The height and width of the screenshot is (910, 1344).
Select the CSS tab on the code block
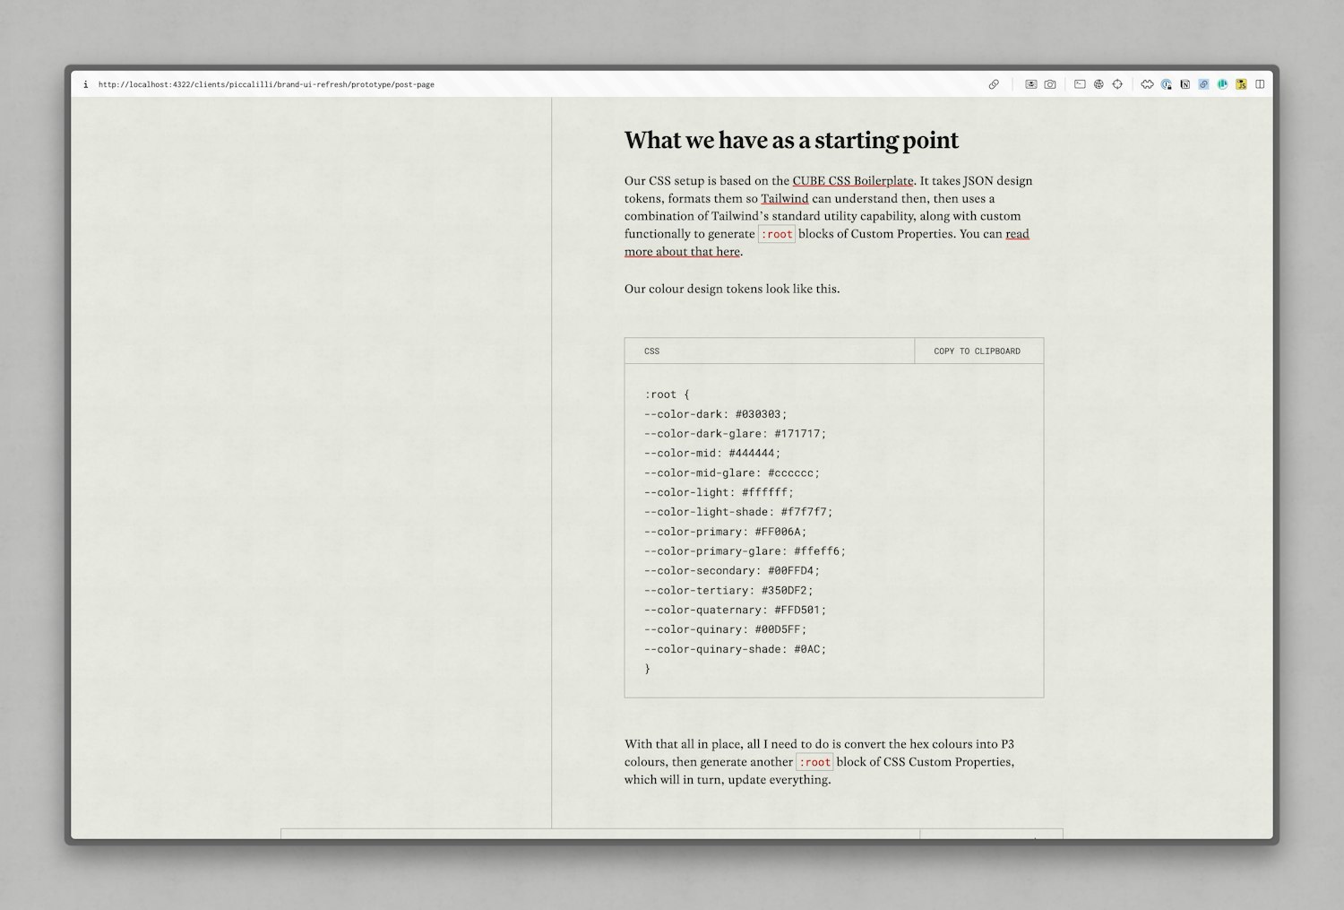click(652, 351)
